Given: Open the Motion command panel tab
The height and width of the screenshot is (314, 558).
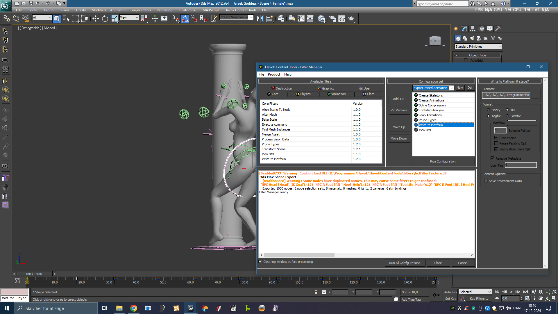Looking at the screenshot, I should pos(482,29).
